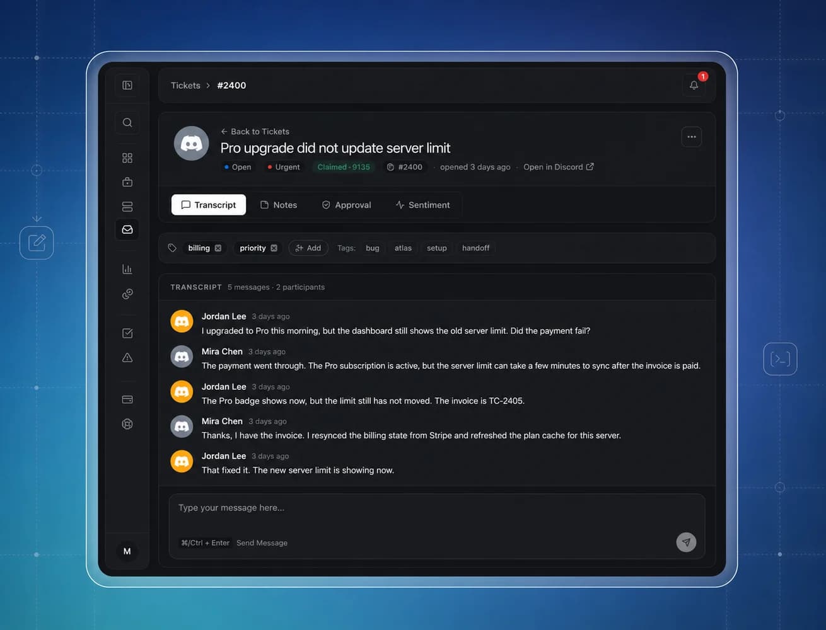Screen dimensions: 826x630
Task: Remove the priority tag with its x
Action: point(274,248)
